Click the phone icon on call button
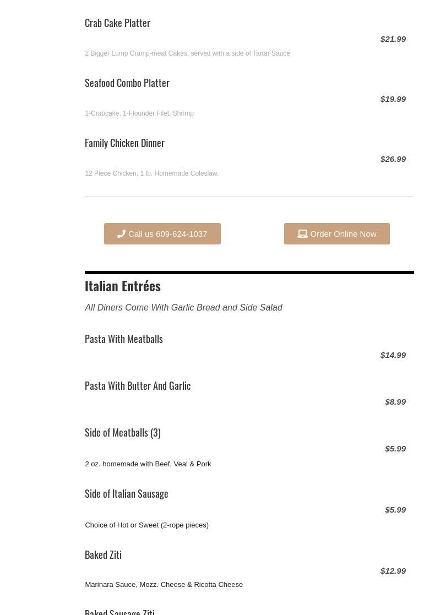Image resolution: width=424 pixels, height=615 pixels. click(121, 234)
